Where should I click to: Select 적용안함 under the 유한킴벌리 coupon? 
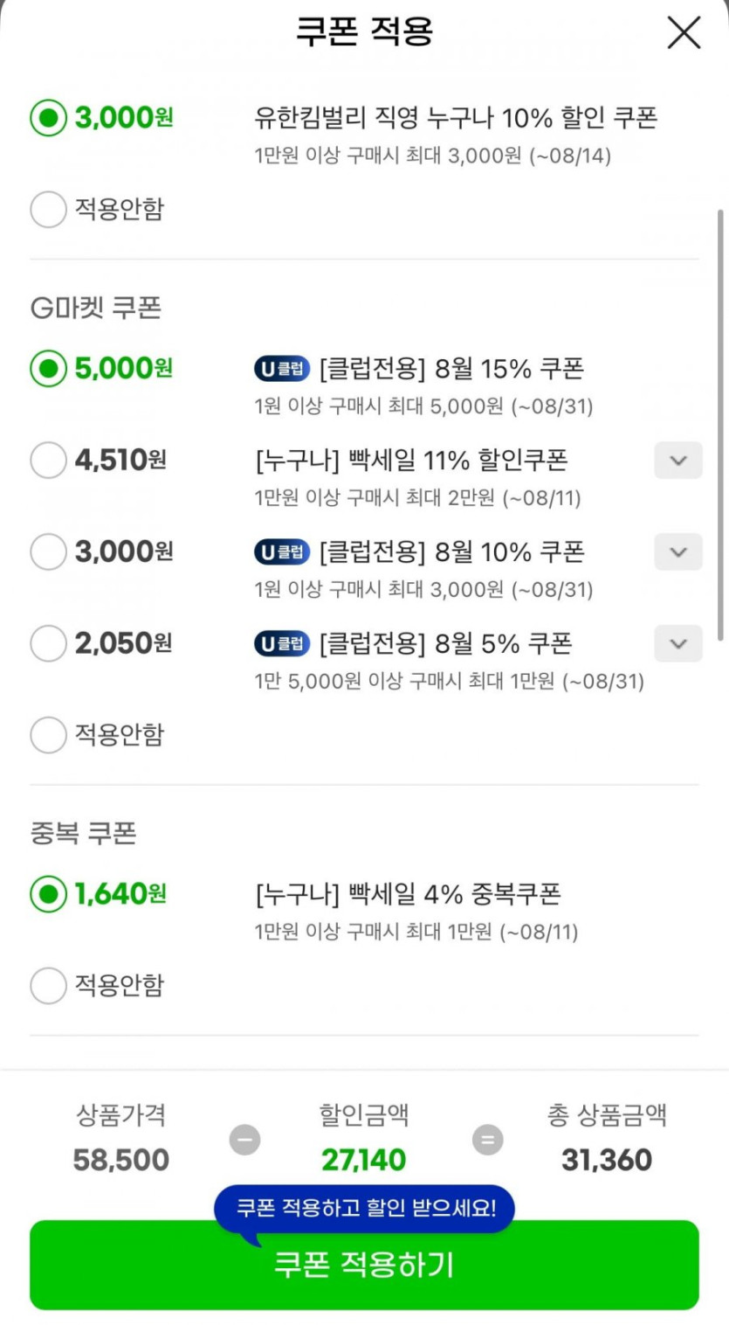click(x=48, y=210)
